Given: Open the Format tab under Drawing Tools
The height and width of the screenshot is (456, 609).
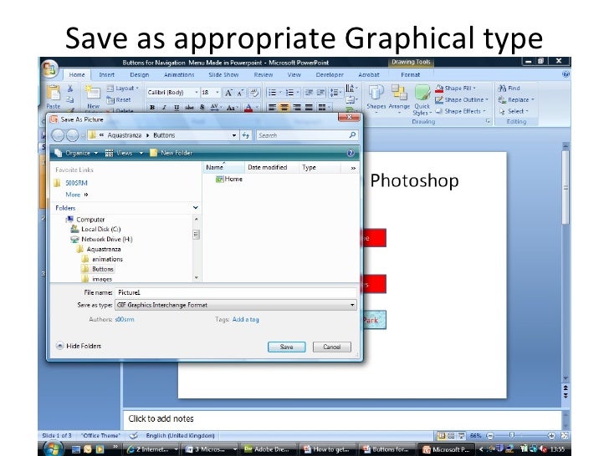Looking at the screenshot, I should [x=411, y=75].
